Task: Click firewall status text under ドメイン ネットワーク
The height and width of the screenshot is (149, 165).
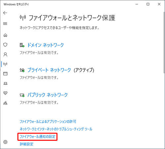Action: click(39, 53)
